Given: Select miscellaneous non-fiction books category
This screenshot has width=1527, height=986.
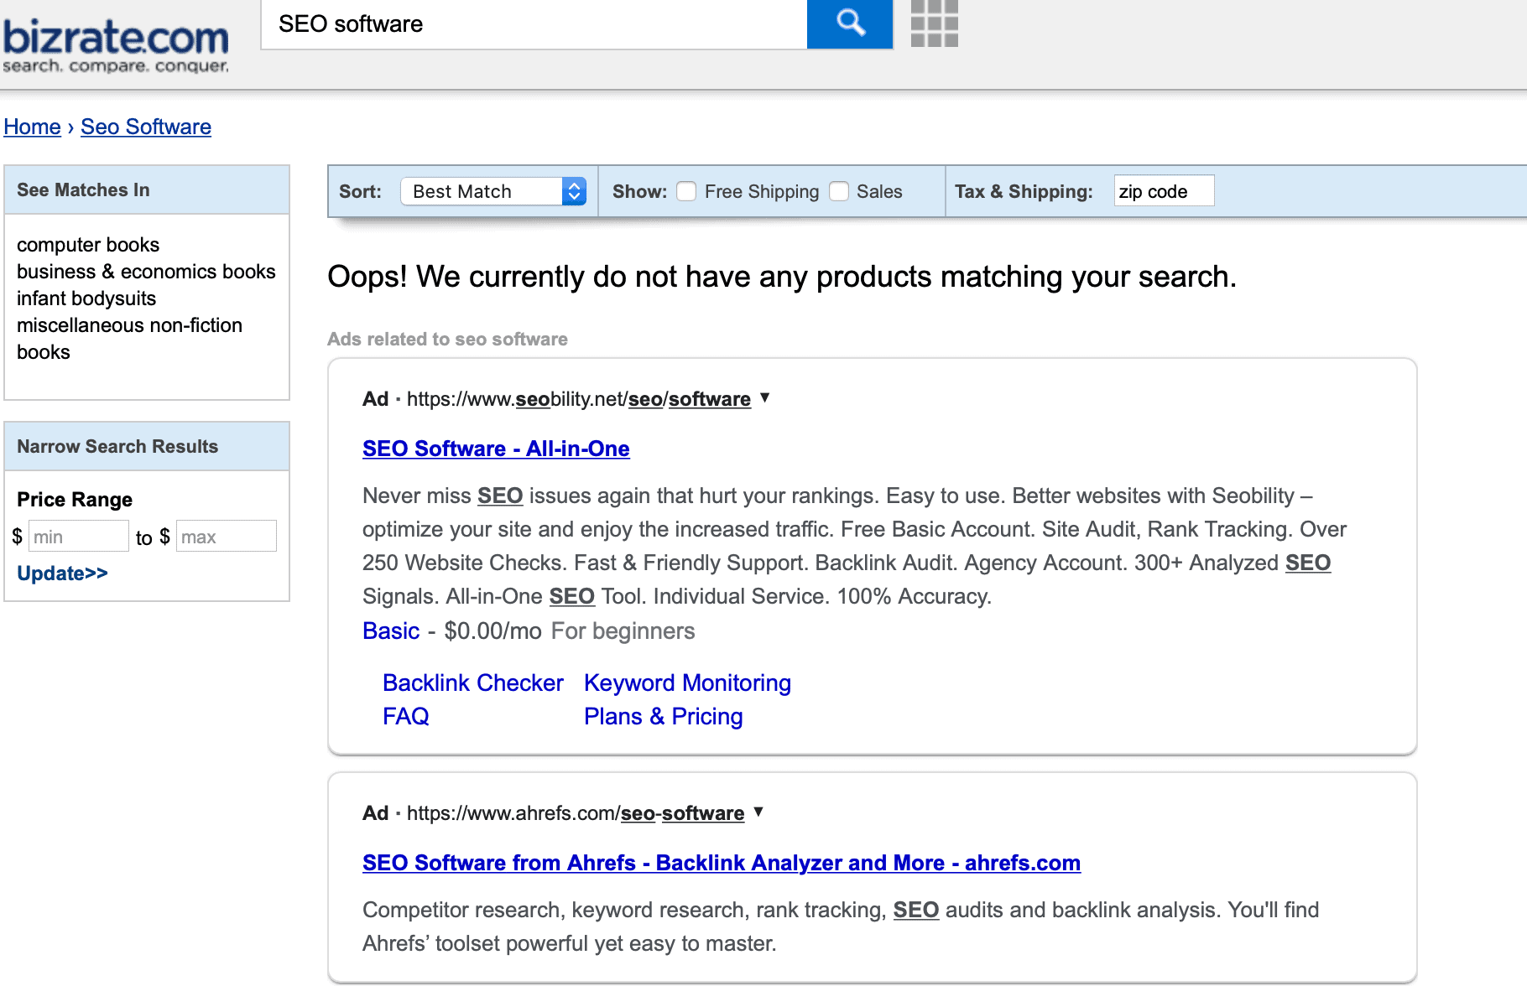Looking at the screenshot, I should [x=129, y=339].
